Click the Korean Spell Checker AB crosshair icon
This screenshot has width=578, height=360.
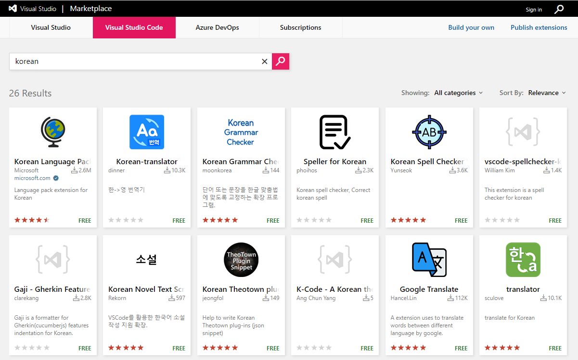(429, 132)
